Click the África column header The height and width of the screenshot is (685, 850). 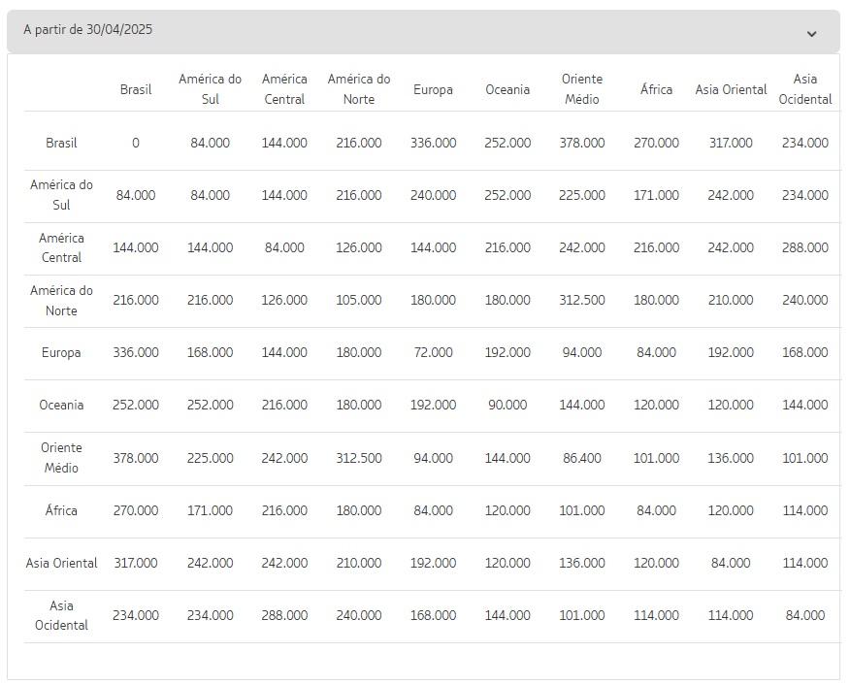click(656, 89)
